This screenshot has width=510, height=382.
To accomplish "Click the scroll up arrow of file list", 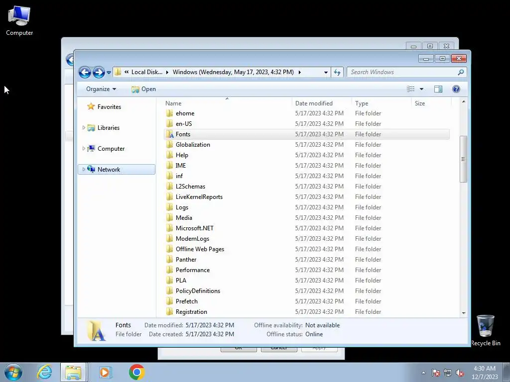I will point(464,101).
